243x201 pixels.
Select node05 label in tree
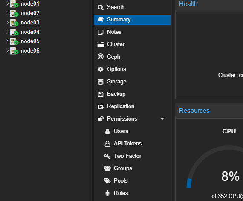(30, 41)
